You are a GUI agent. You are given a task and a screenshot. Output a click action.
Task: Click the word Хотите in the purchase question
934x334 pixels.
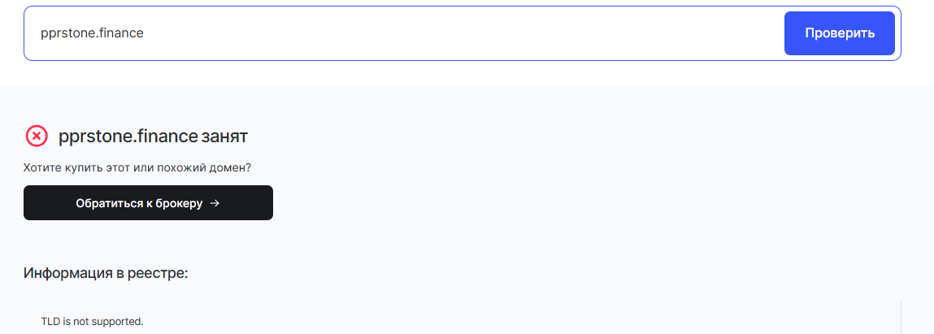pos(41,168)
